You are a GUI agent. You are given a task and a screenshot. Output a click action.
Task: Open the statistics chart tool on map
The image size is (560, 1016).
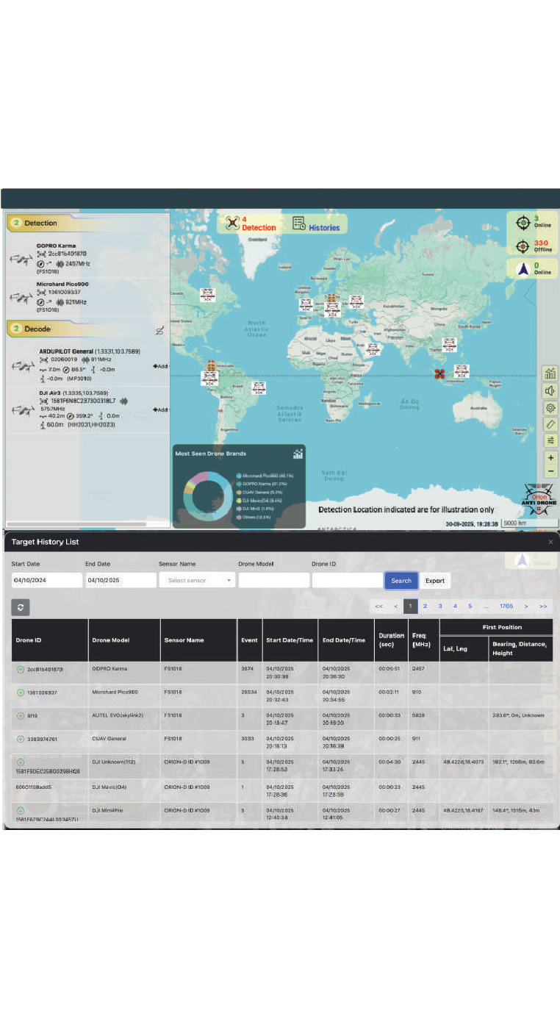(x=550, y=373)
